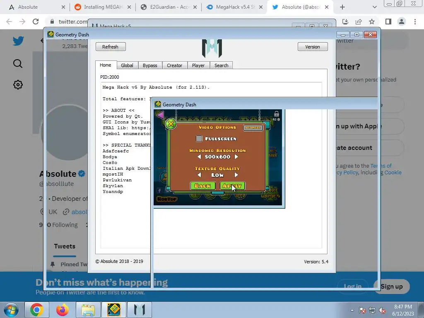The image size is (424, 318).
Task: Click the browser forward arrow
Action: tap(22, 22)
